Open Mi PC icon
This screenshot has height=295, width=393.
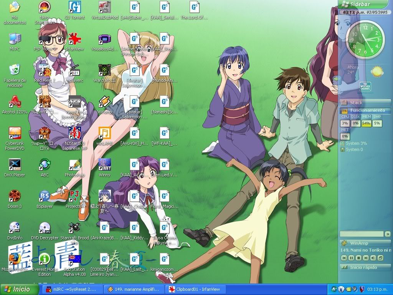[15, 39]
